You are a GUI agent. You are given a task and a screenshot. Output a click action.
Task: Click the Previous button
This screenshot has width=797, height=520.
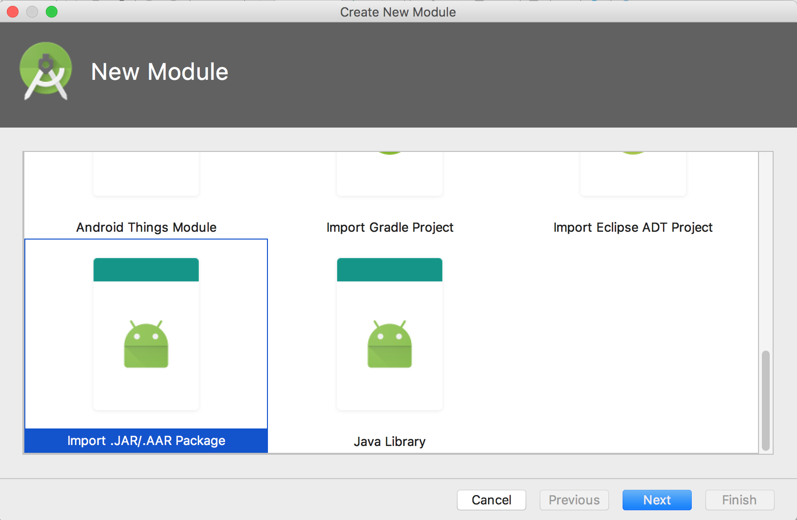click(574, 500)
